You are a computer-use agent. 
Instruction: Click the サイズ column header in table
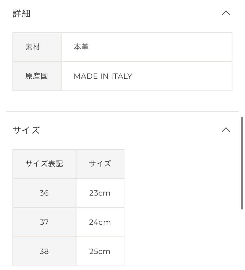(100, 164)
